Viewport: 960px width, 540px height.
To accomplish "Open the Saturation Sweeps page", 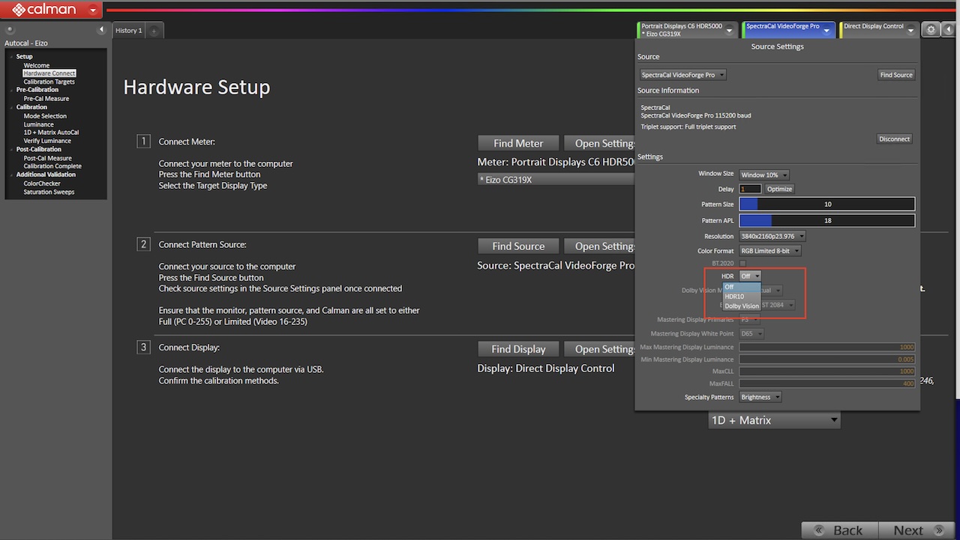I will point(49,192).
